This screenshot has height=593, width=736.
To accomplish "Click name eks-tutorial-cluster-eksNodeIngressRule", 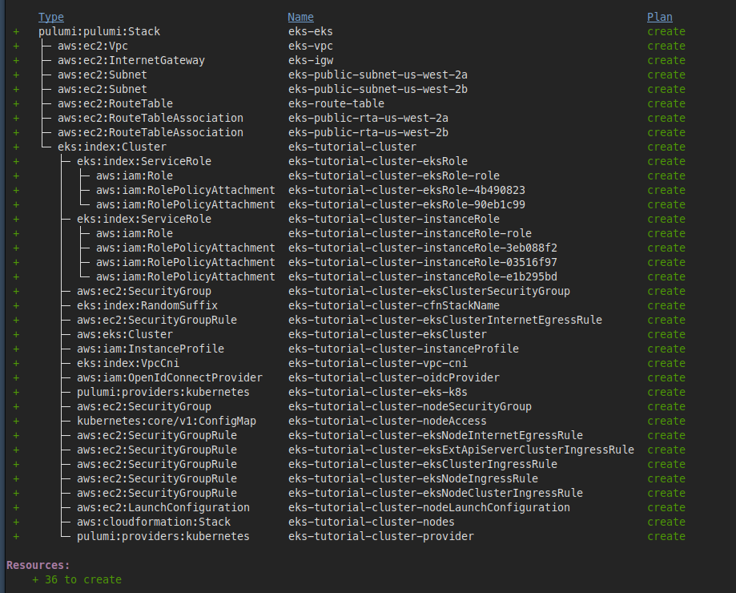I will [413, 479].
